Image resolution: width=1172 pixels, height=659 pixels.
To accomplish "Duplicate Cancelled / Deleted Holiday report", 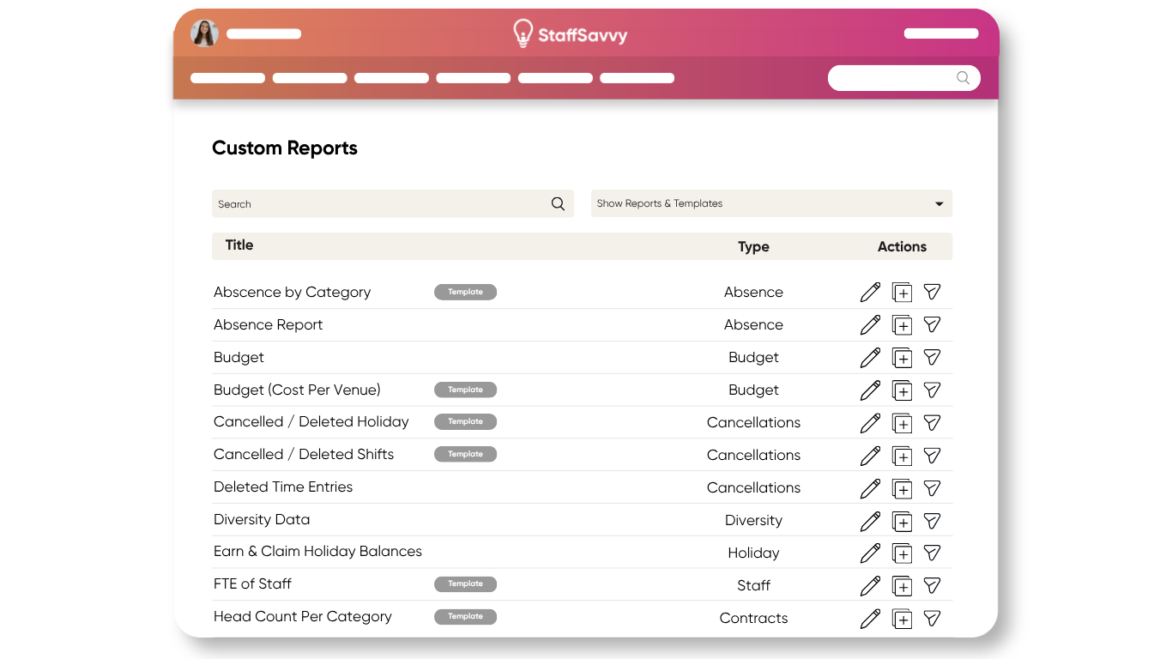I will tap(902, 423).
